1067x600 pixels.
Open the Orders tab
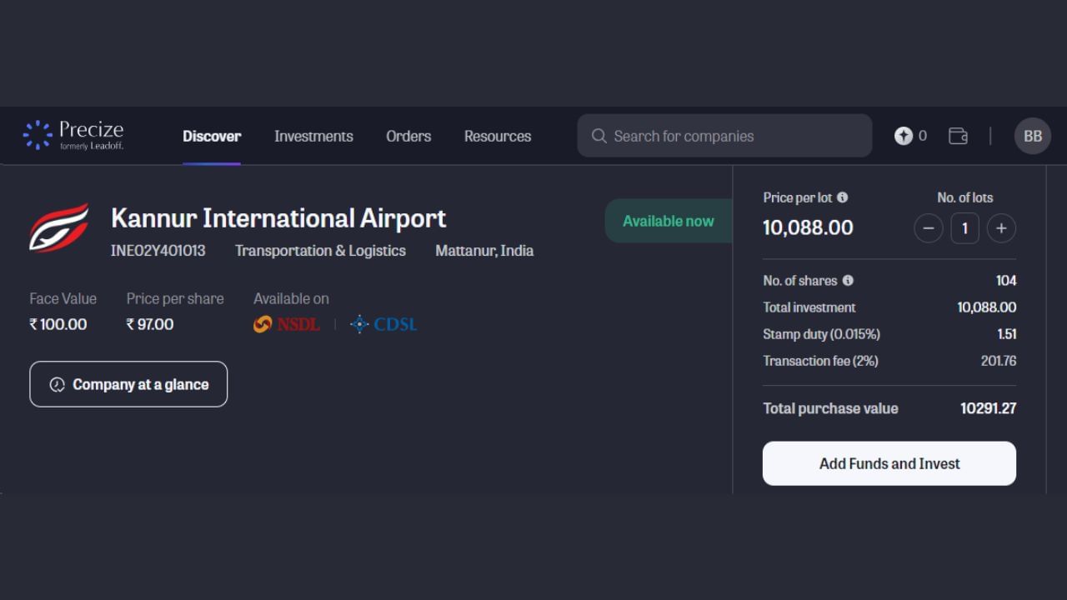click(408, 136)
